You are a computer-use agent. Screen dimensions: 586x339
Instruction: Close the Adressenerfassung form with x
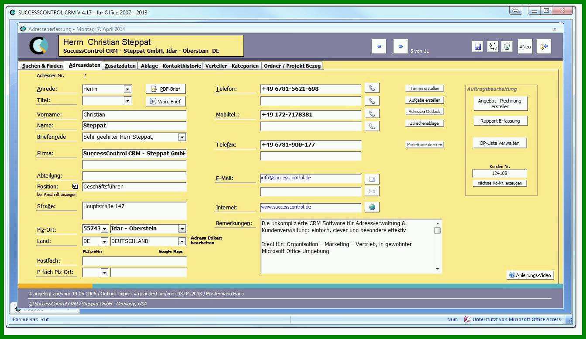(555, 29)
